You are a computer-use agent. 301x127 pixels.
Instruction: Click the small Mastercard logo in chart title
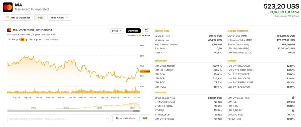point(9,30)
